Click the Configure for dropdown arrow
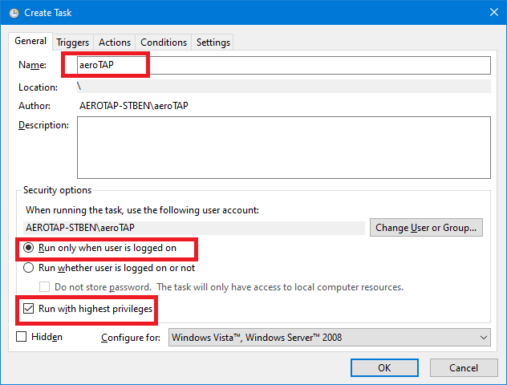 [x=484, y=338]
